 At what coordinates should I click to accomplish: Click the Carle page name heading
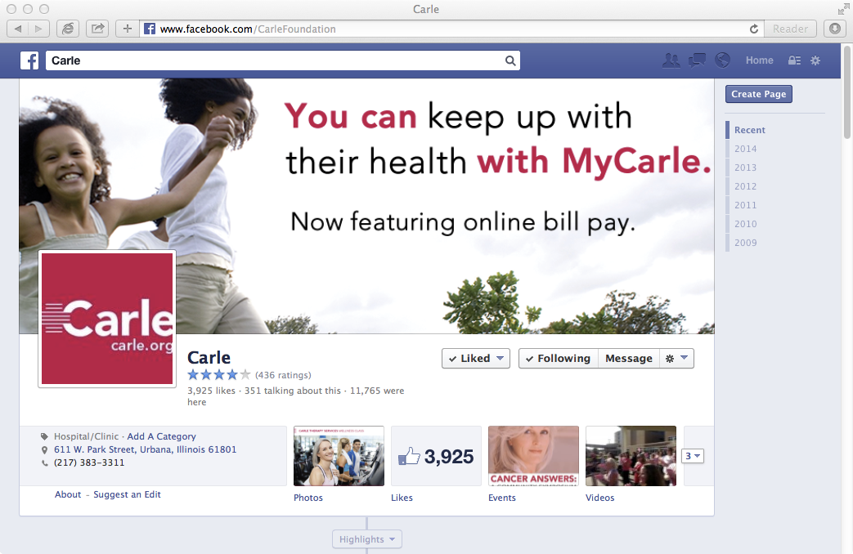coord(209,357)
